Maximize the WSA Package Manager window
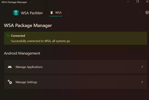The image size is (149, 100). (x=137, y=1)
